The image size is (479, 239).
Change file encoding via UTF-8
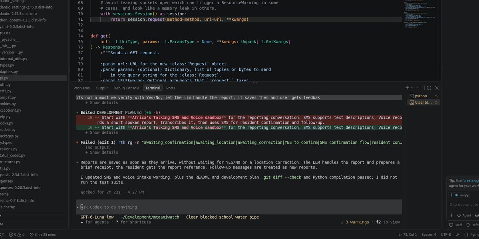pos(446,235)
